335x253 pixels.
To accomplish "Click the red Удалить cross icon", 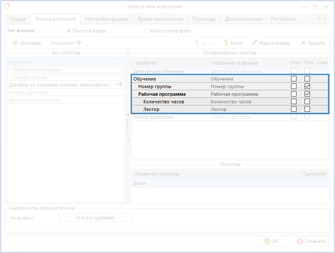I will point(303,43).
